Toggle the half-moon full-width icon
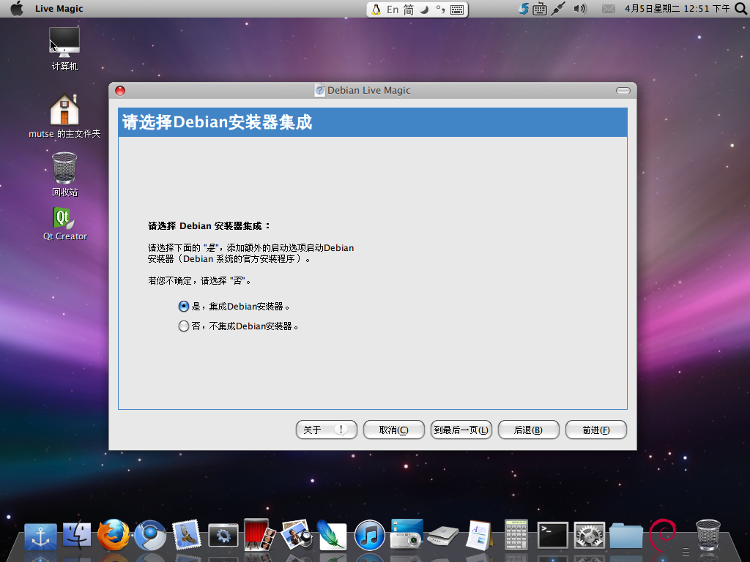This screenshot has width=750, height=562. pyautogui.click(x=424, y=9)
